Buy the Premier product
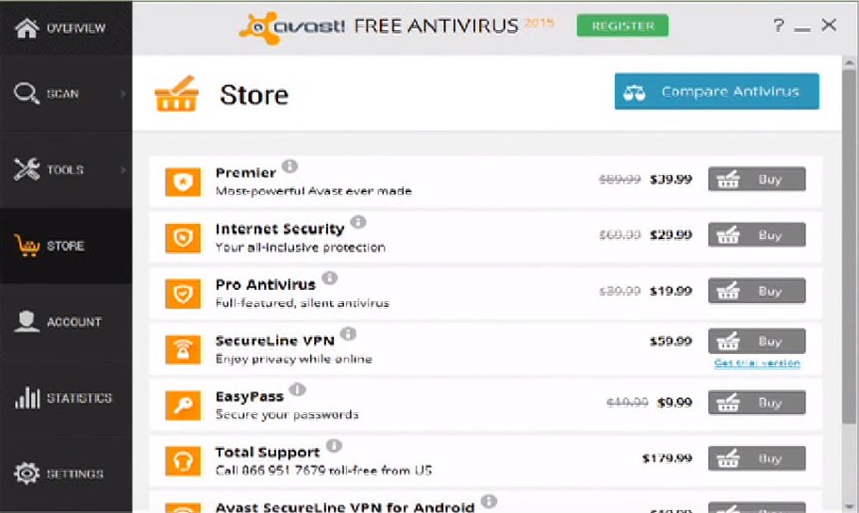This screenshot has width=859, height=513. (x=756, y=180)
